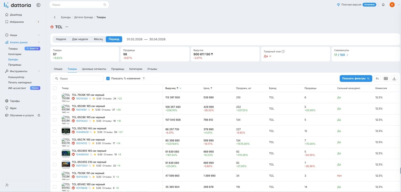Screen dimensions: 401x192
Task: Open the Товарный знак Да dropdown
Action: pos(268,56)
